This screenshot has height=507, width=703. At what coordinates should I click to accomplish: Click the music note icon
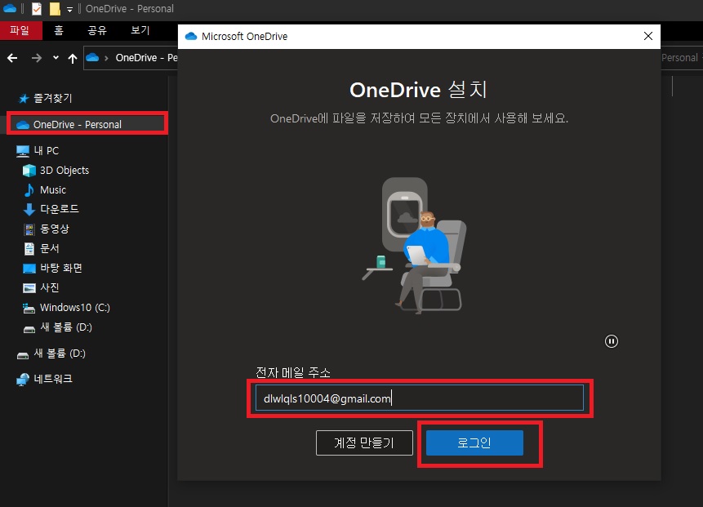pos(29,190)
